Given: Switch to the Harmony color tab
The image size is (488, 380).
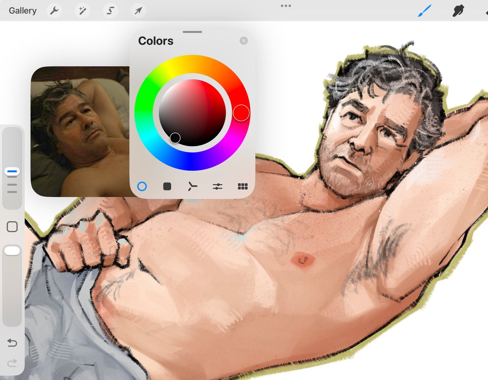Looking at the screenshot, I should (193, 187).
